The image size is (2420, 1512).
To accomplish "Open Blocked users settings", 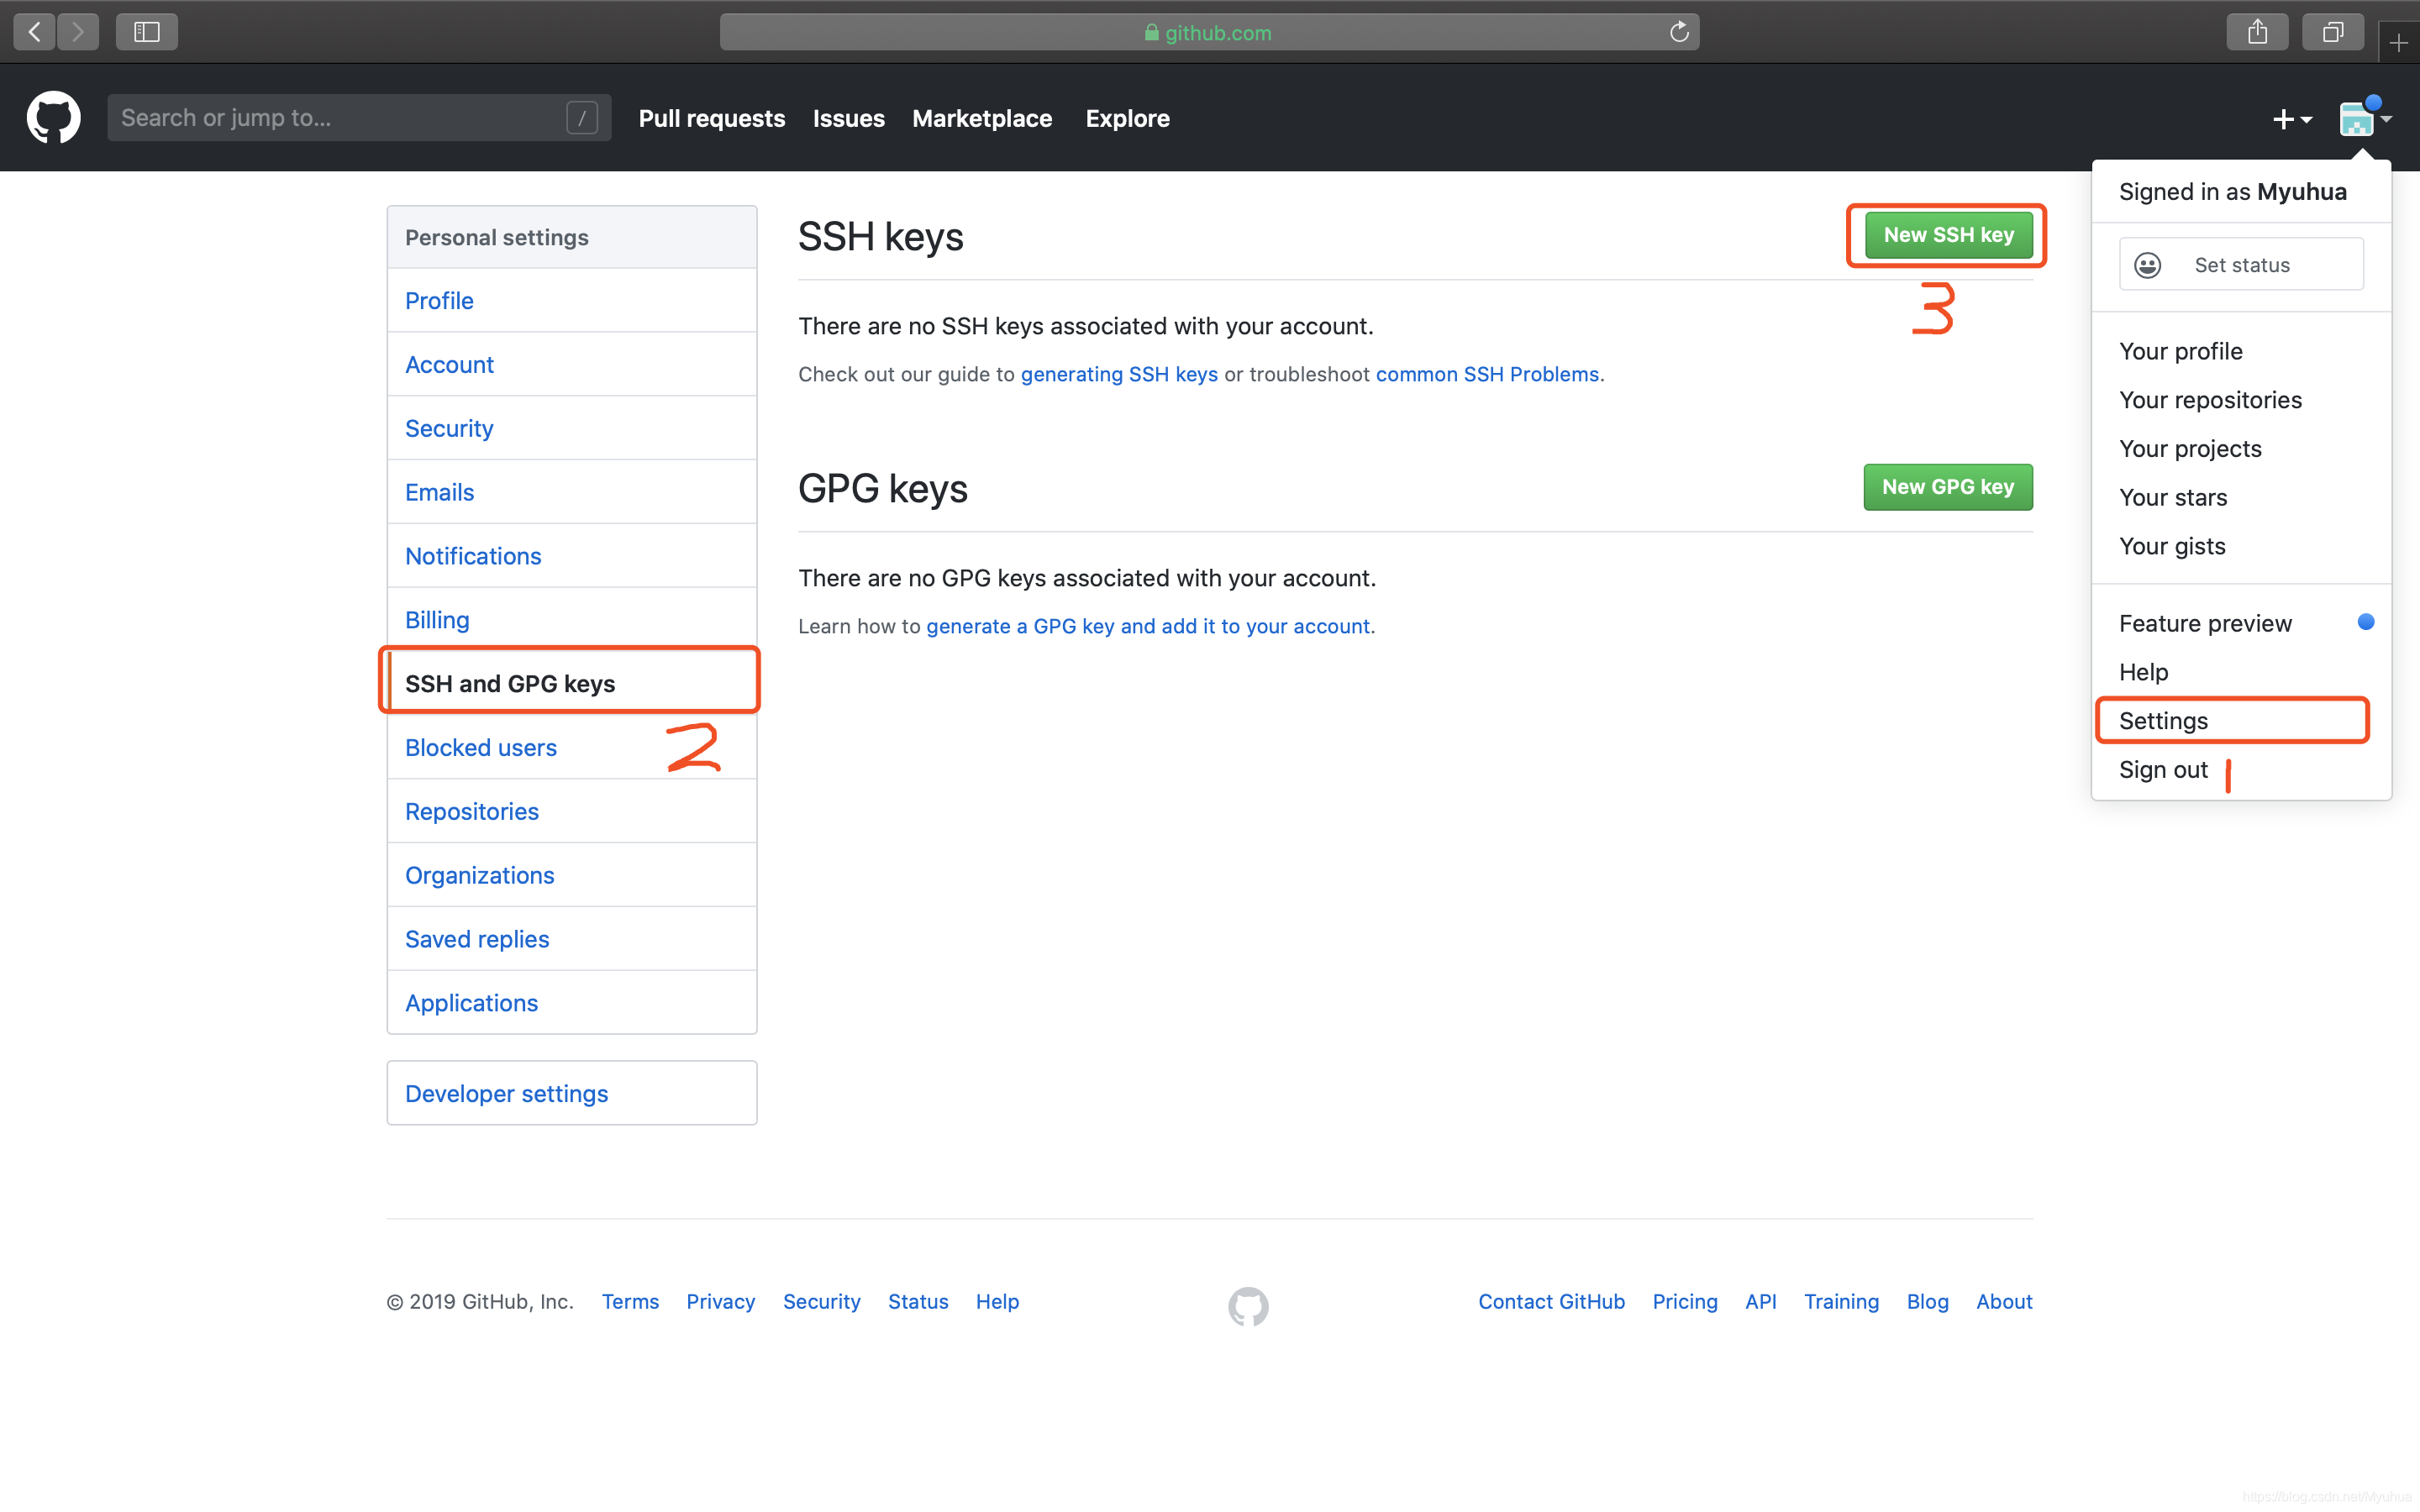I will [x=572, y=747].
